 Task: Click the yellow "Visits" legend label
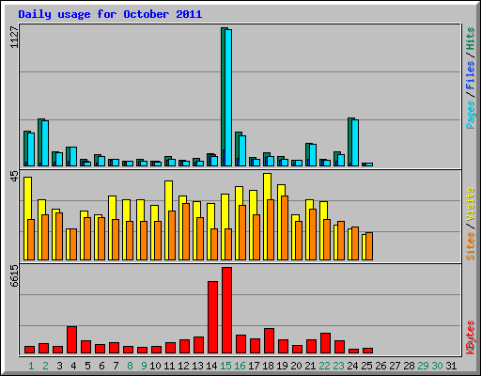(x=471, y=205)
